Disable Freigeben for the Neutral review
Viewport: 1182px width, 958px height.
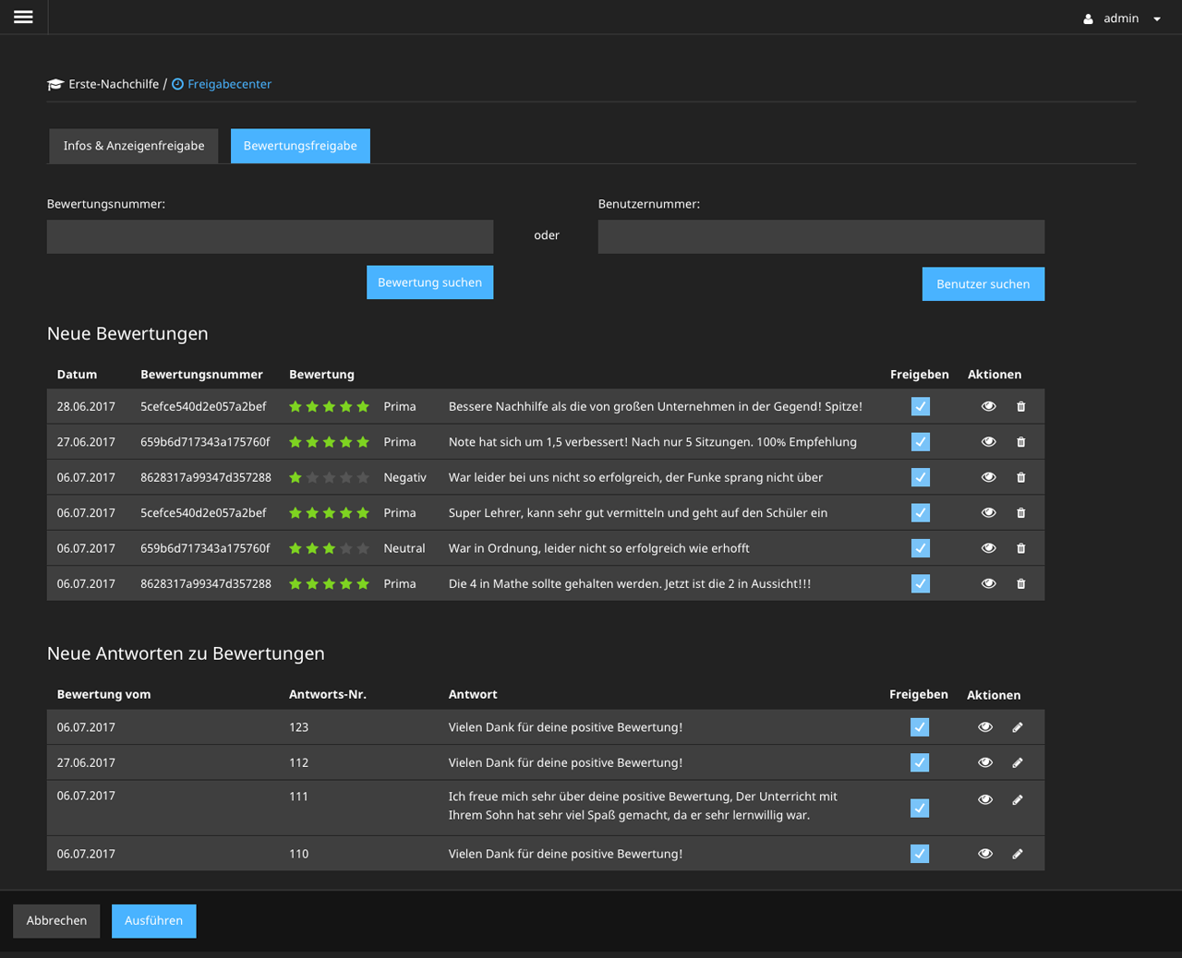coord(920,547)
